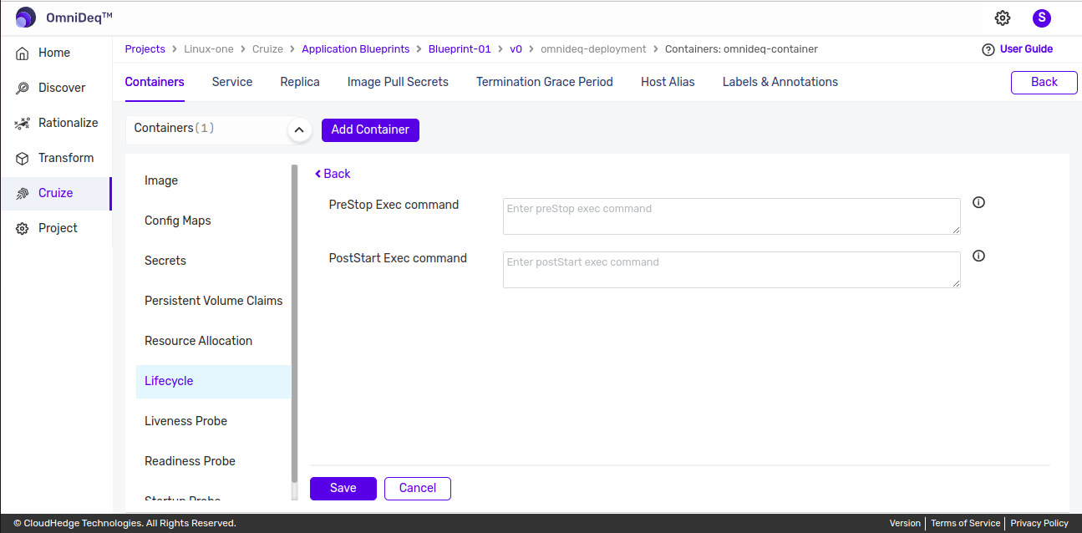Show info for PostStart Exec command
Screen dimensions: 1082x533
click(x=979, y=256)
